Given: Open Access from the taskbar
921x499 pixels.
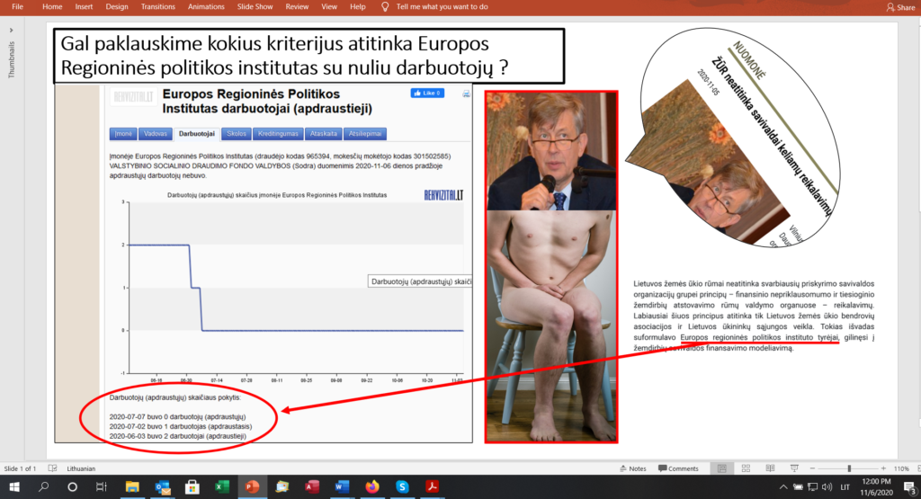Looking at the screenshot, I should (x=312, y=486).
